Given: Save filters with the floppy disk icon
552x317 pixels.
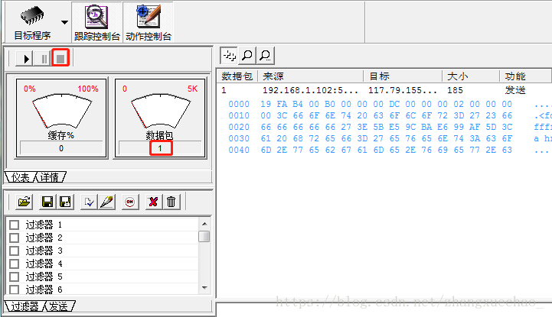Looking at the screenshot, I should (47, 202).
